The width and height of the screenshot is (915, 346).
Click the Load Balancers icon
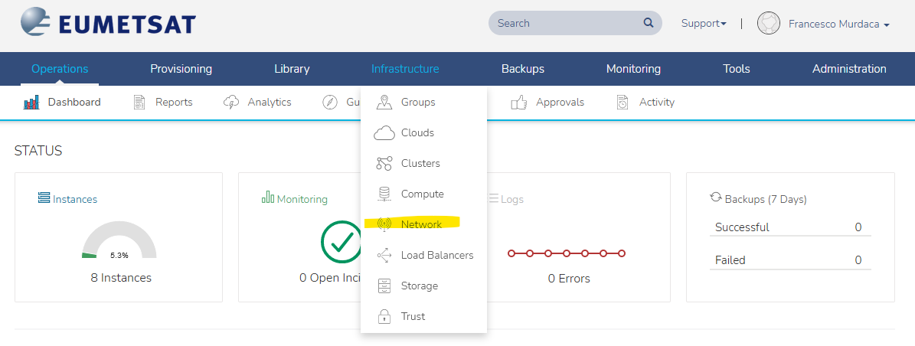[384, 256]
